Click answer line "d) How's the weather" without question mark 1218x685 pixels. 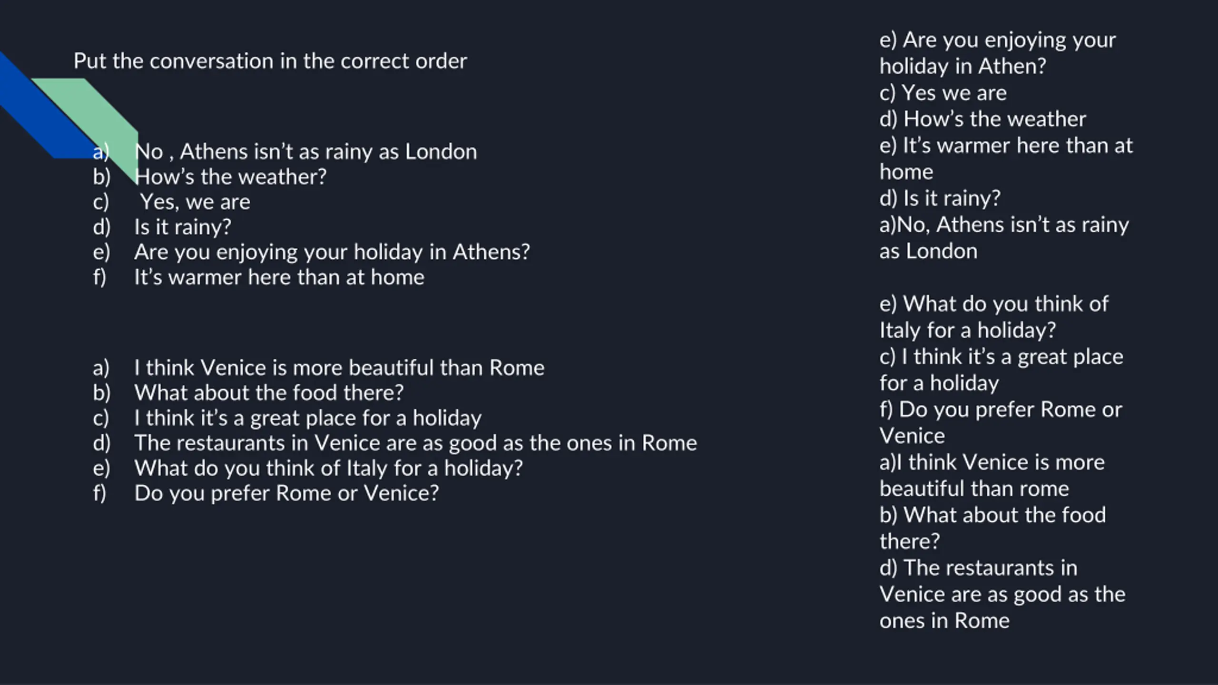[x=982, y=119]
